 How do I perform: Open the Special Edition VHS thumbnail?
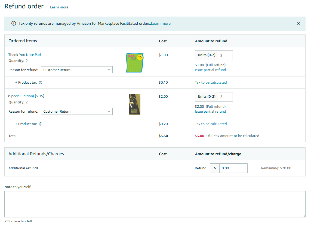(134, 104)
